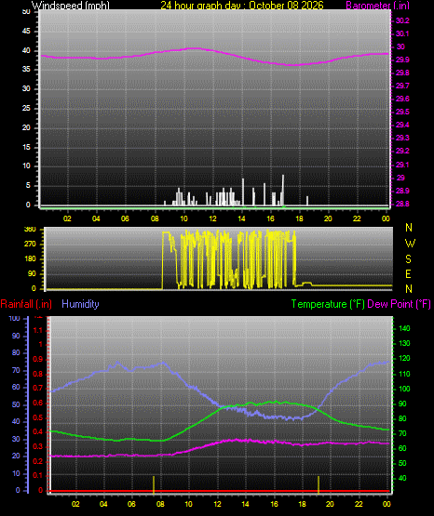Select the 360 wind direction axis value
The width and height of the screenshot is (434, 516).
pyautogui.click(x=30, y=230)
